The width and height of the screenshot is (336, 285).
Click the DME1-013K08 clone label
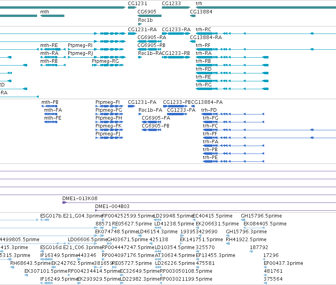[80, 199]
